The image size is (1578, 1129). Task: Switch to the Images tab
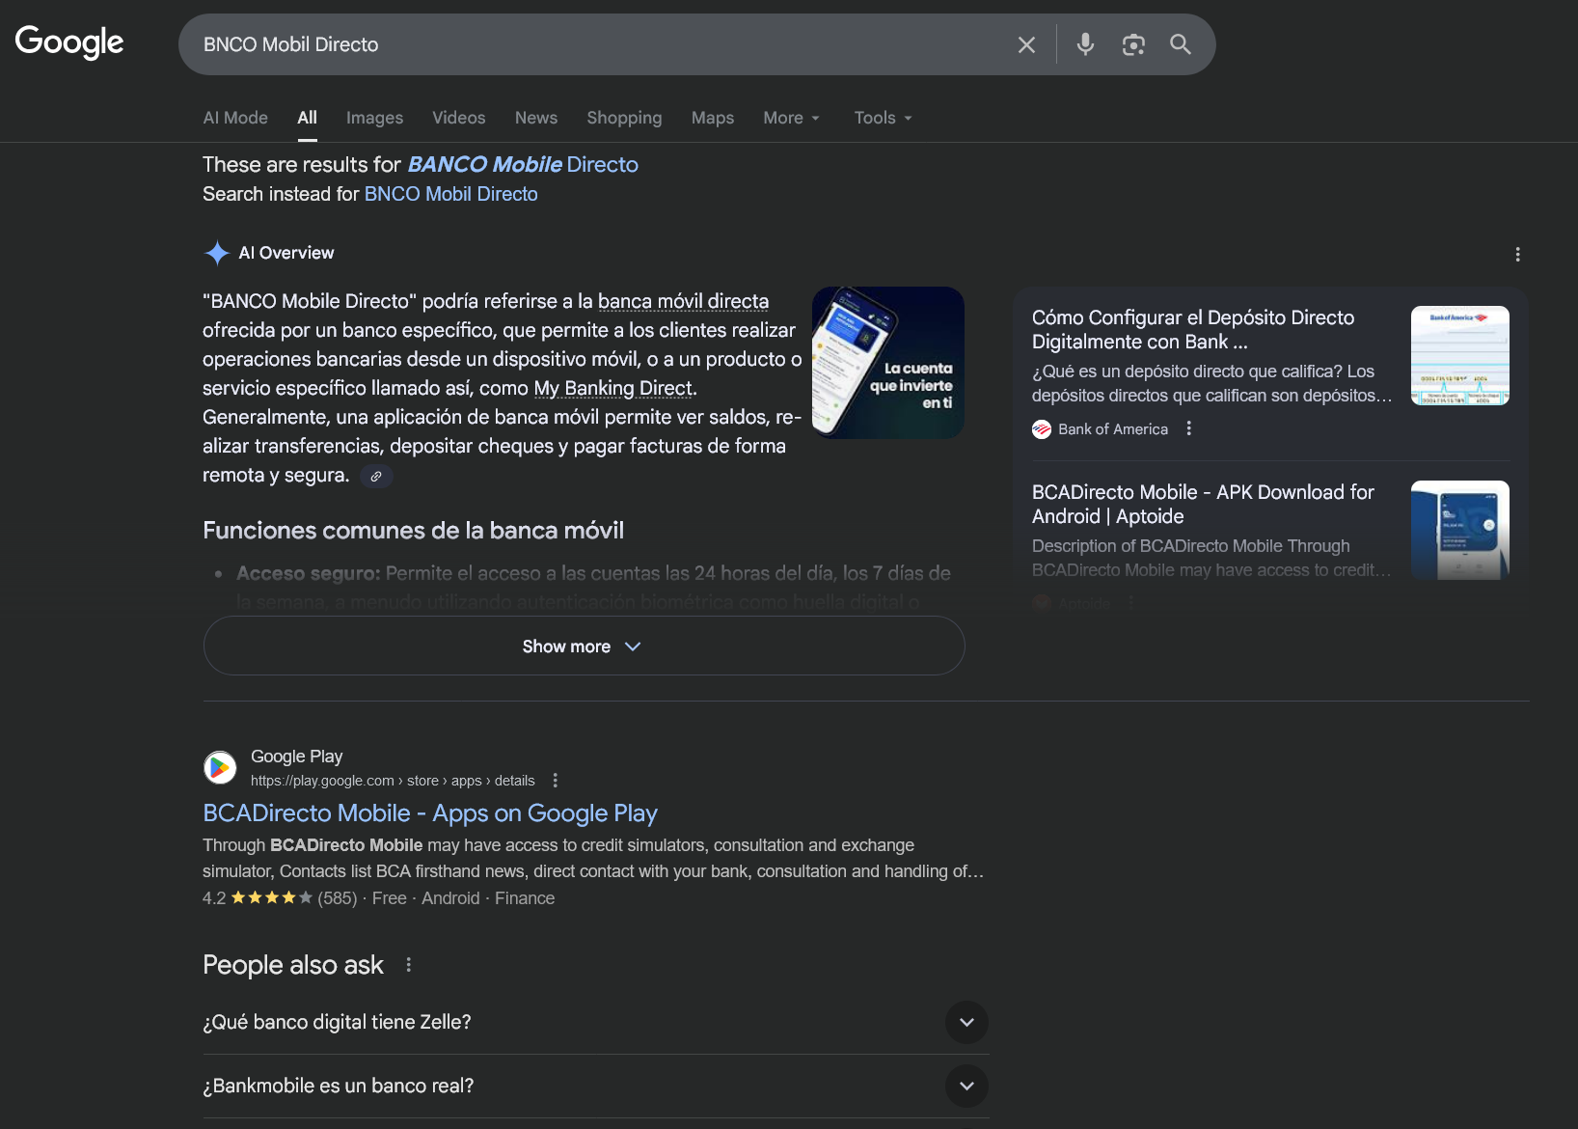(374, 118)
